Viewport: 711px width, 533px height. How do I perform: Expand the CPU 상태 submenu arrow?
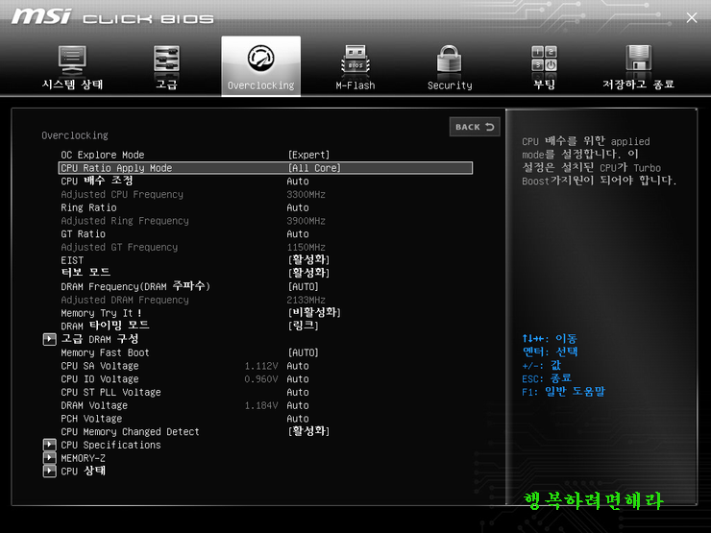[49, 471]
